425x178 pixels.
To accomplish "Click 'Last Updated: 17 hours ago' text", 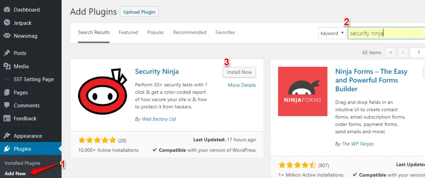I will point(225,140).
